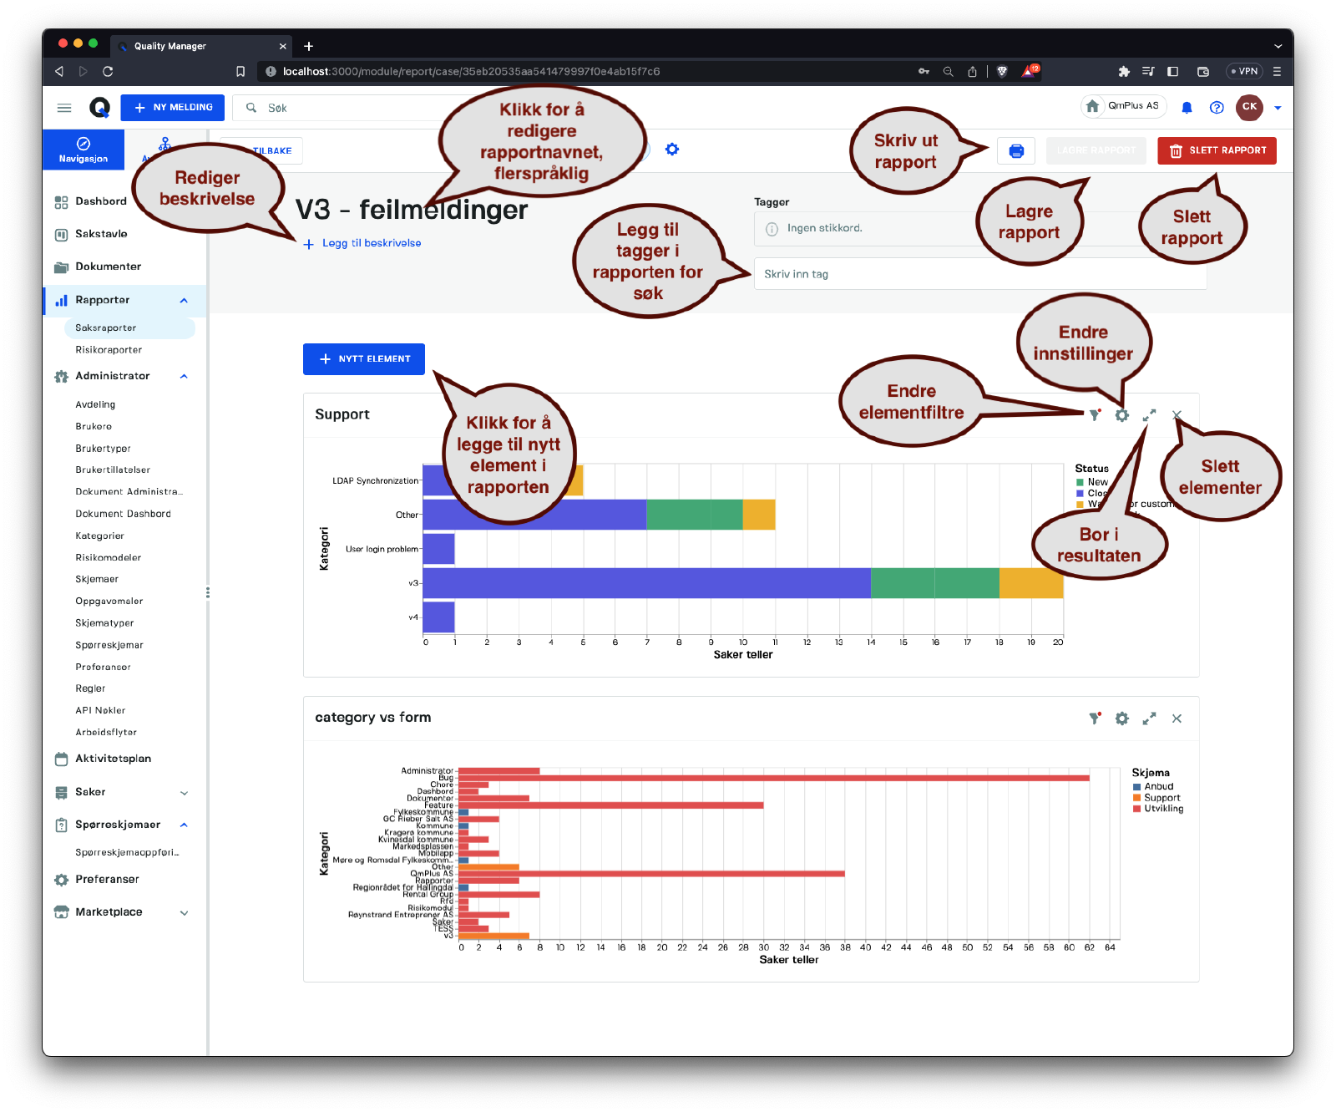This screenshot has width=1336, height=1112.
Task: Click the report settings gear beside title
Action: [672, 150]
